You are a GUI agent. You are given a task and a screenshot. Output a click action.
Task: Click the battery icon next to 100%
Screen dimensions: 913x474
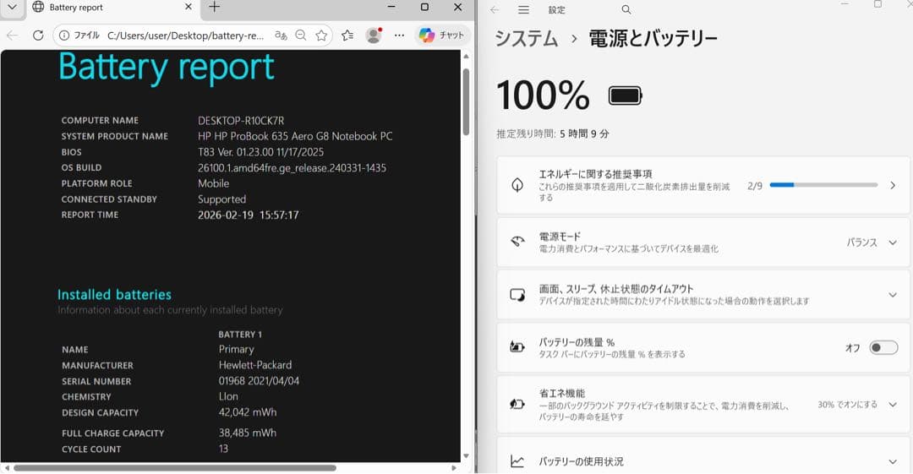626,95
